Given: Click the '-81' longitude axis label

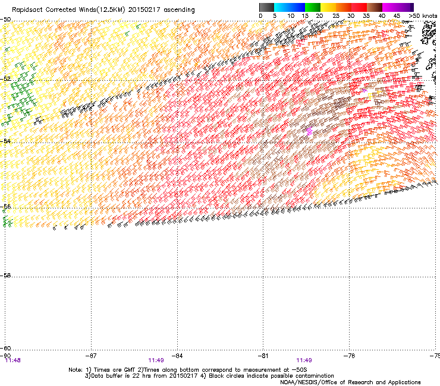Looking at the screenshot, I should pos(263,356).
